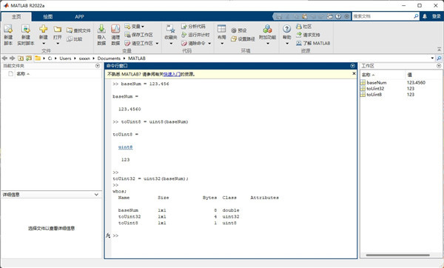
Task: Click the fx function browser icon
Action: tap(108, 235)
